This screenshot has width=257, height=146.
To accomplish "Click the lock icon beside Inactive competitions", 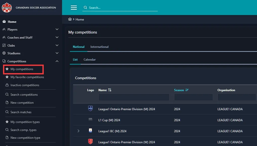I will click(x=7, y=85).
